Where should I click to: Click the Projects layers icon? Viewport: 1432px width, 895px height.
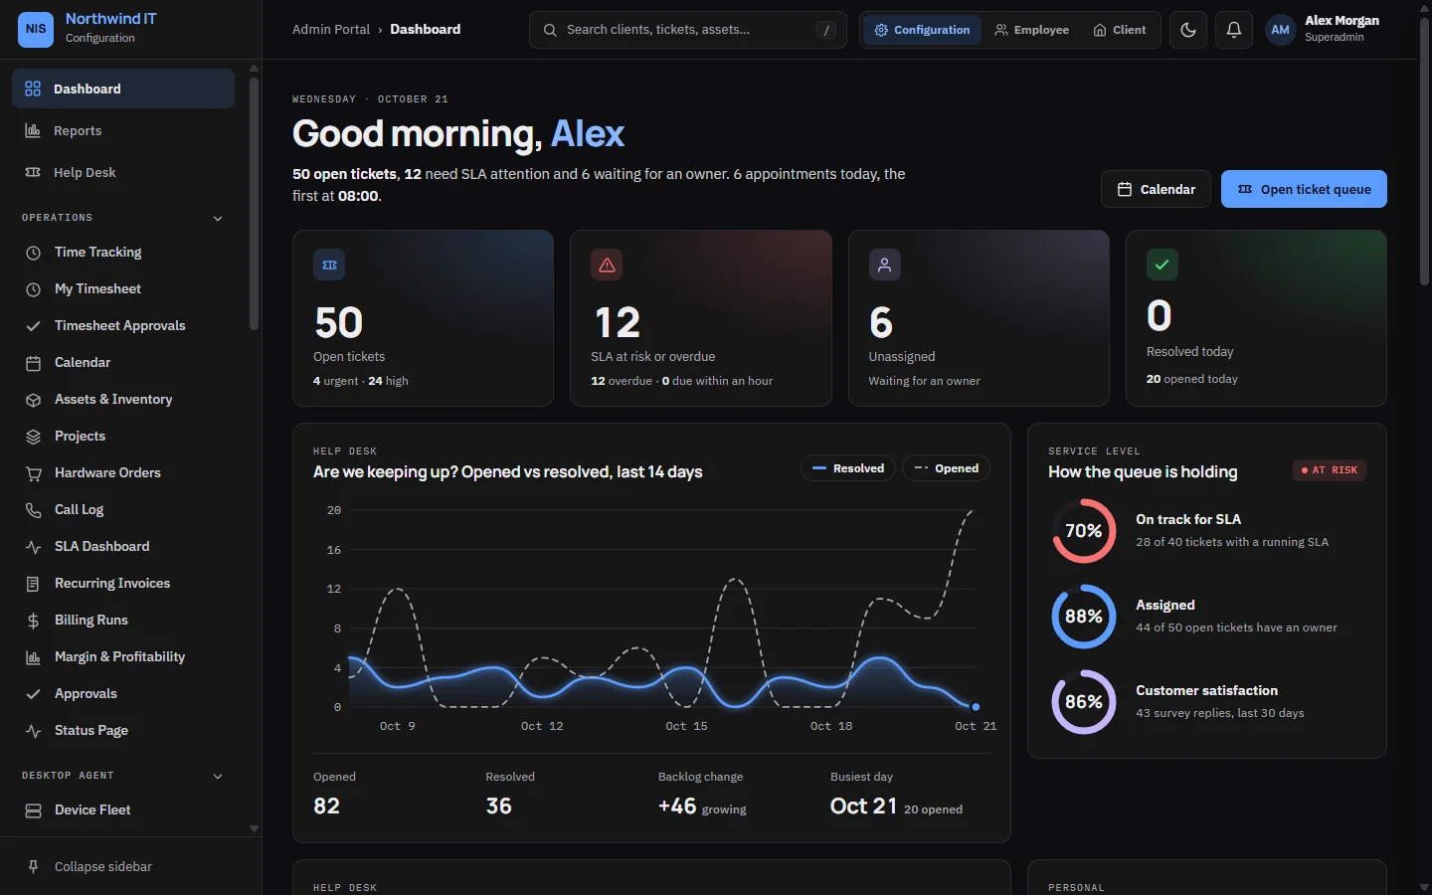click(x=33, y=437)
